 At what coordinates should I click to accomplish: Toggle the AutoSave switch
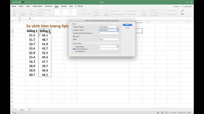click(x=21, y=2)
